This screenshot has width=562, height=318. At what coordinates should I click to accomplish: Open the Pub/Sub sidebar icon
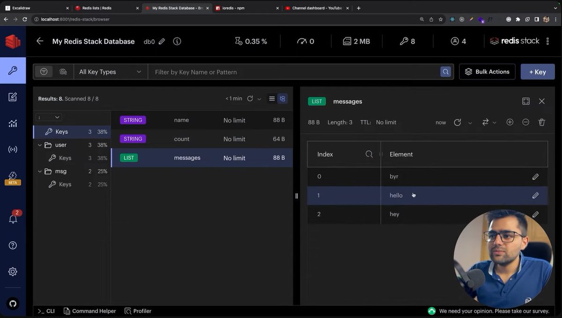click(x=13, y=149)
